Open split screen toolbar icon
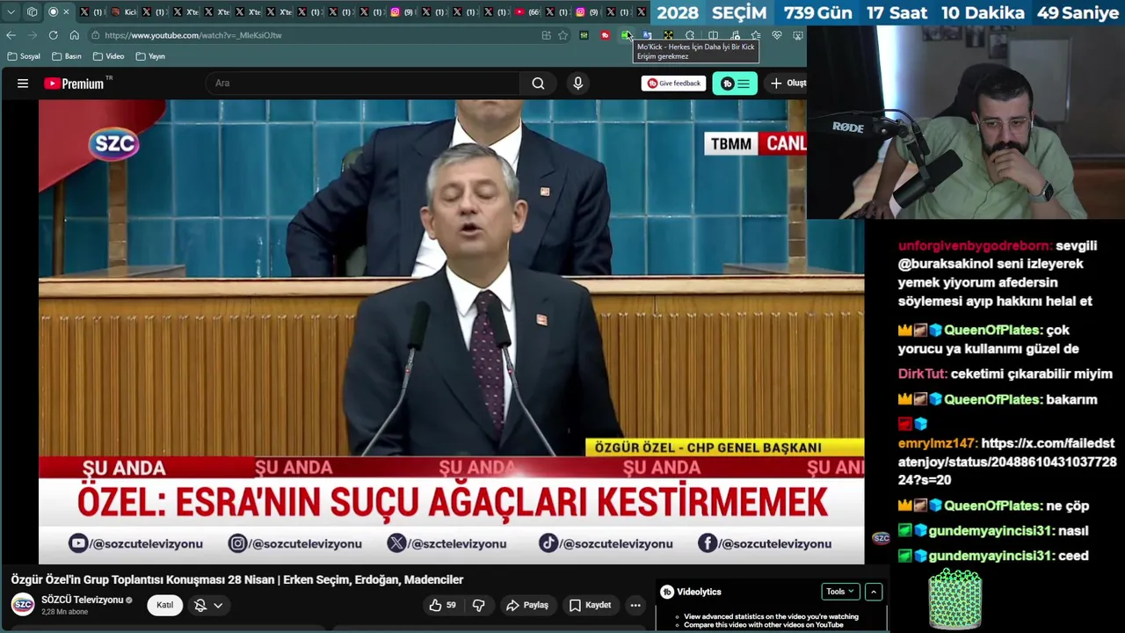This screenshot has width=1125, height=633. [713, 35]
